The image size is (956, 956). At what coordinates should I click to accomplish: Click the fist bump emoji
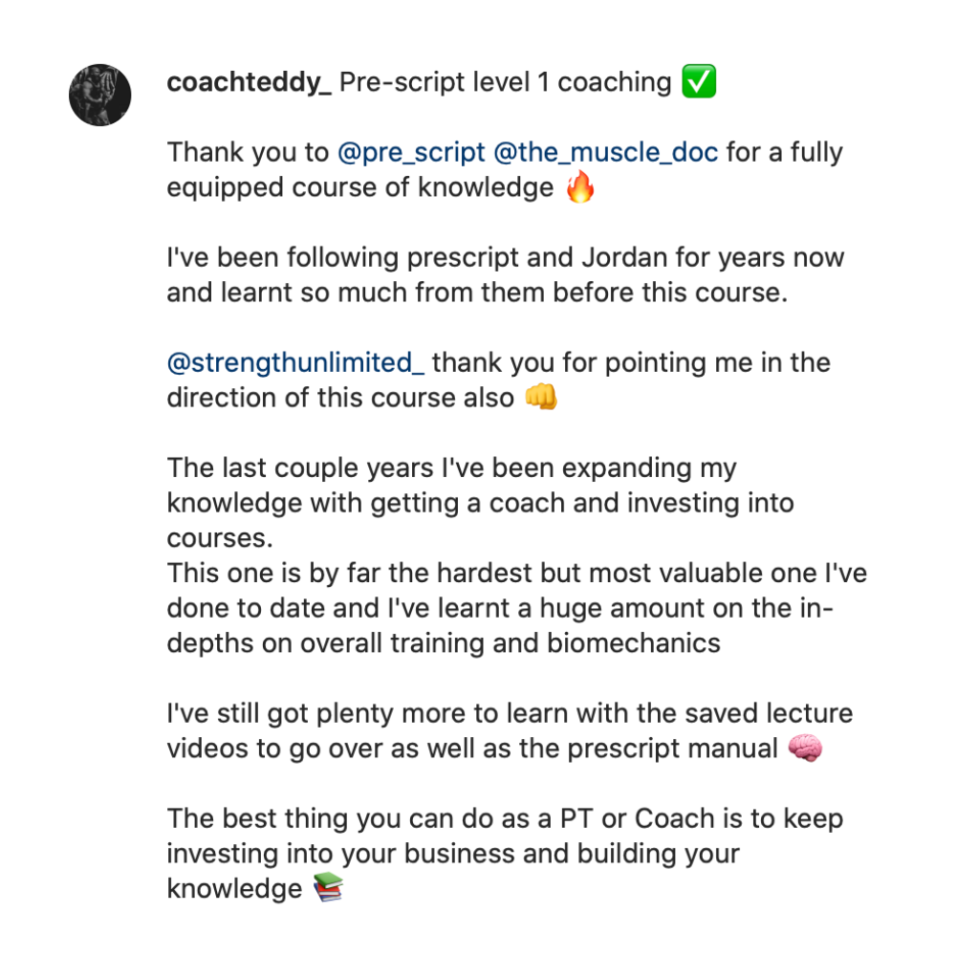[x=542, y=399]
